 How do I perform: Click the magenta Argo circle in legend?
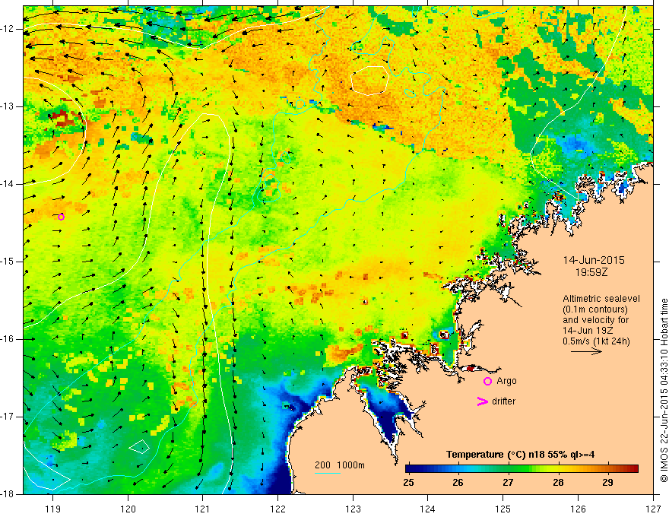click(487, 381)
